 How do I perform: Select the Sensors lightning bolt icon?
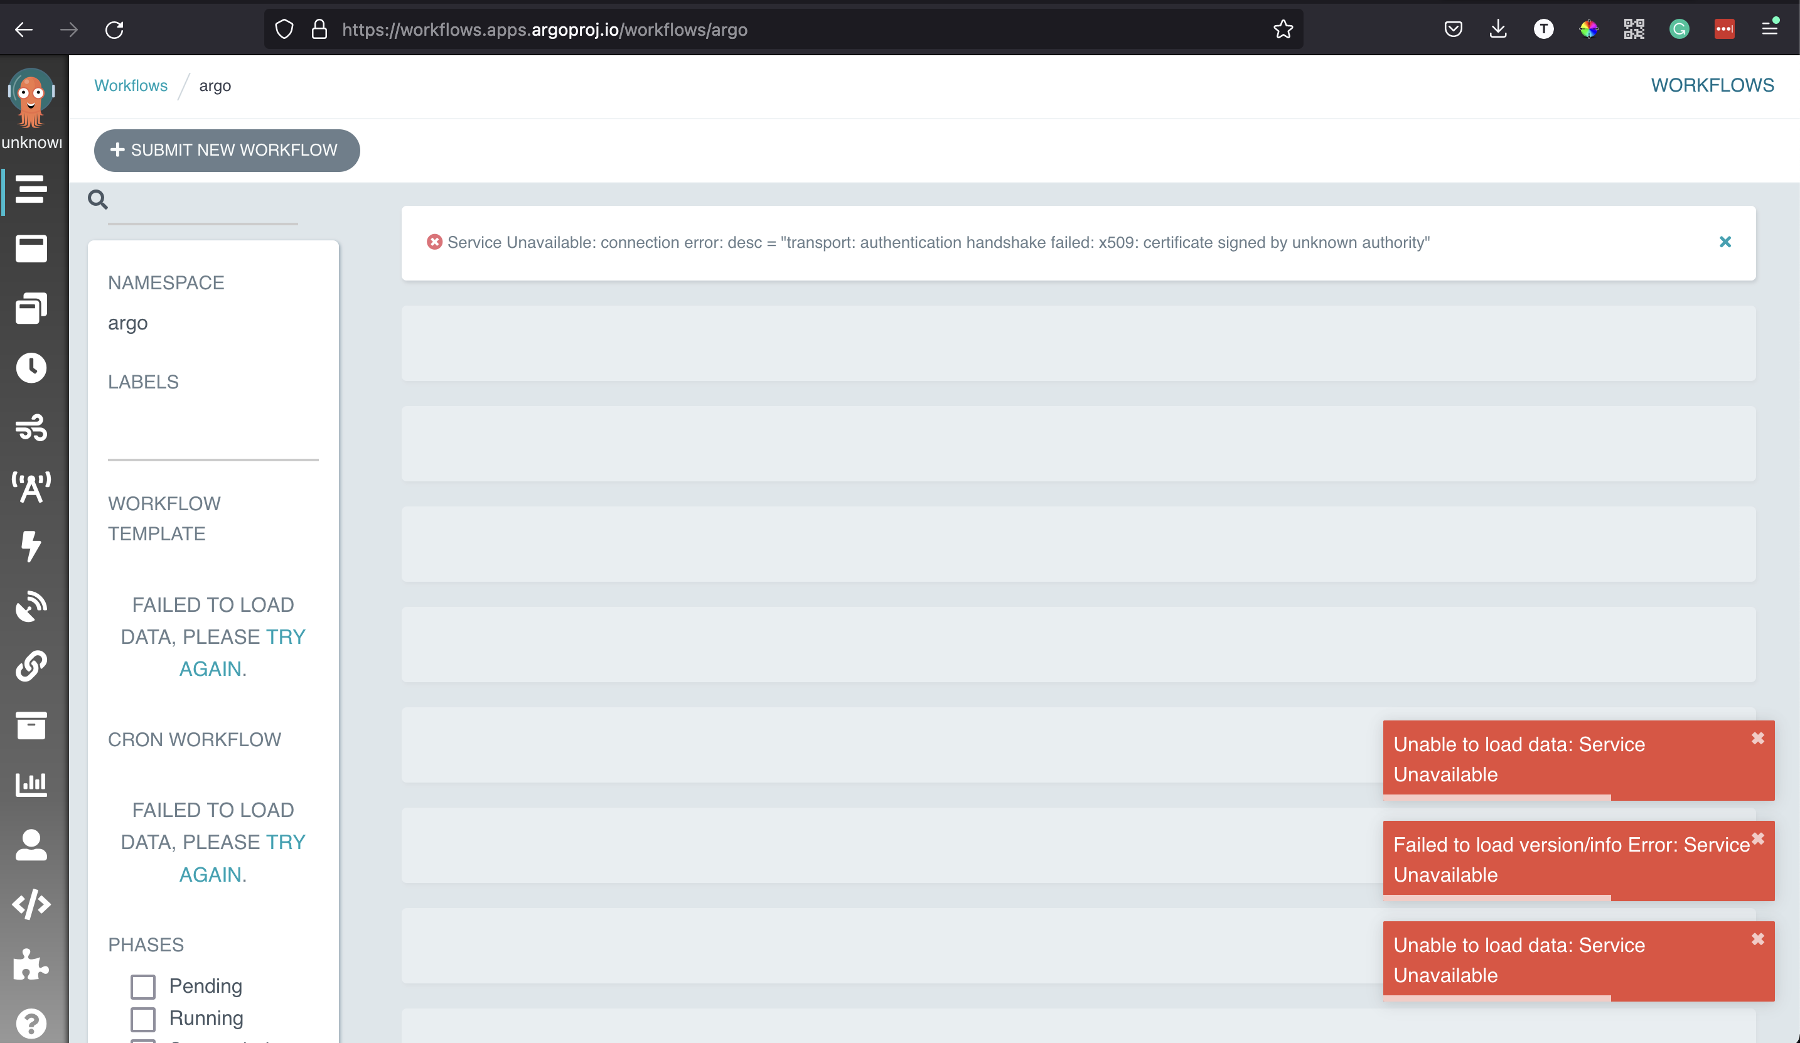(x=31, y=547)
